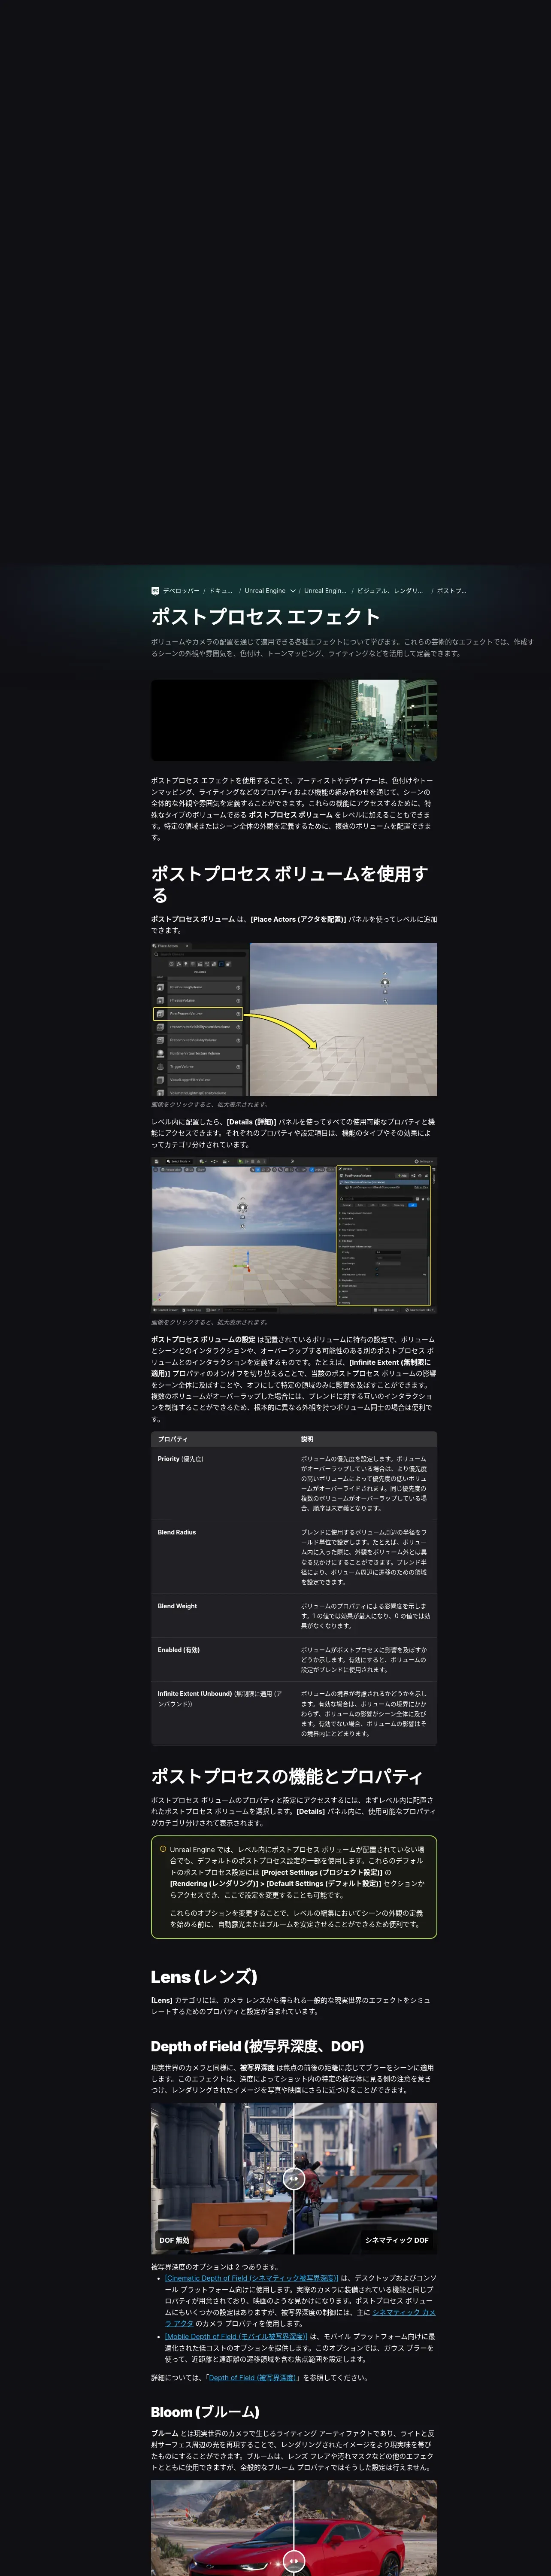Open the Cinematic Depth of Field link
This screenshot has width=551, height=2576.
pyautogui.click(x=251, y=2278)
